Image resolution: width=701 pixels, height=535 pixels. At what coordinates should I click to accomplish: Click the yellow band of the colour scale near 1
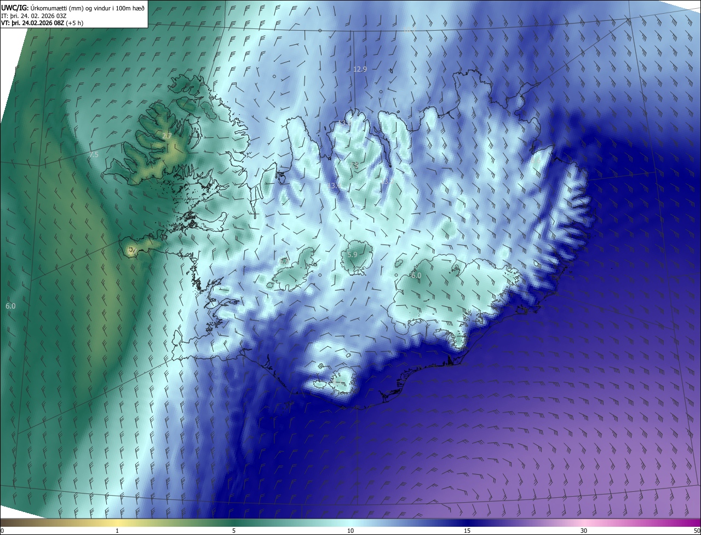117,522
